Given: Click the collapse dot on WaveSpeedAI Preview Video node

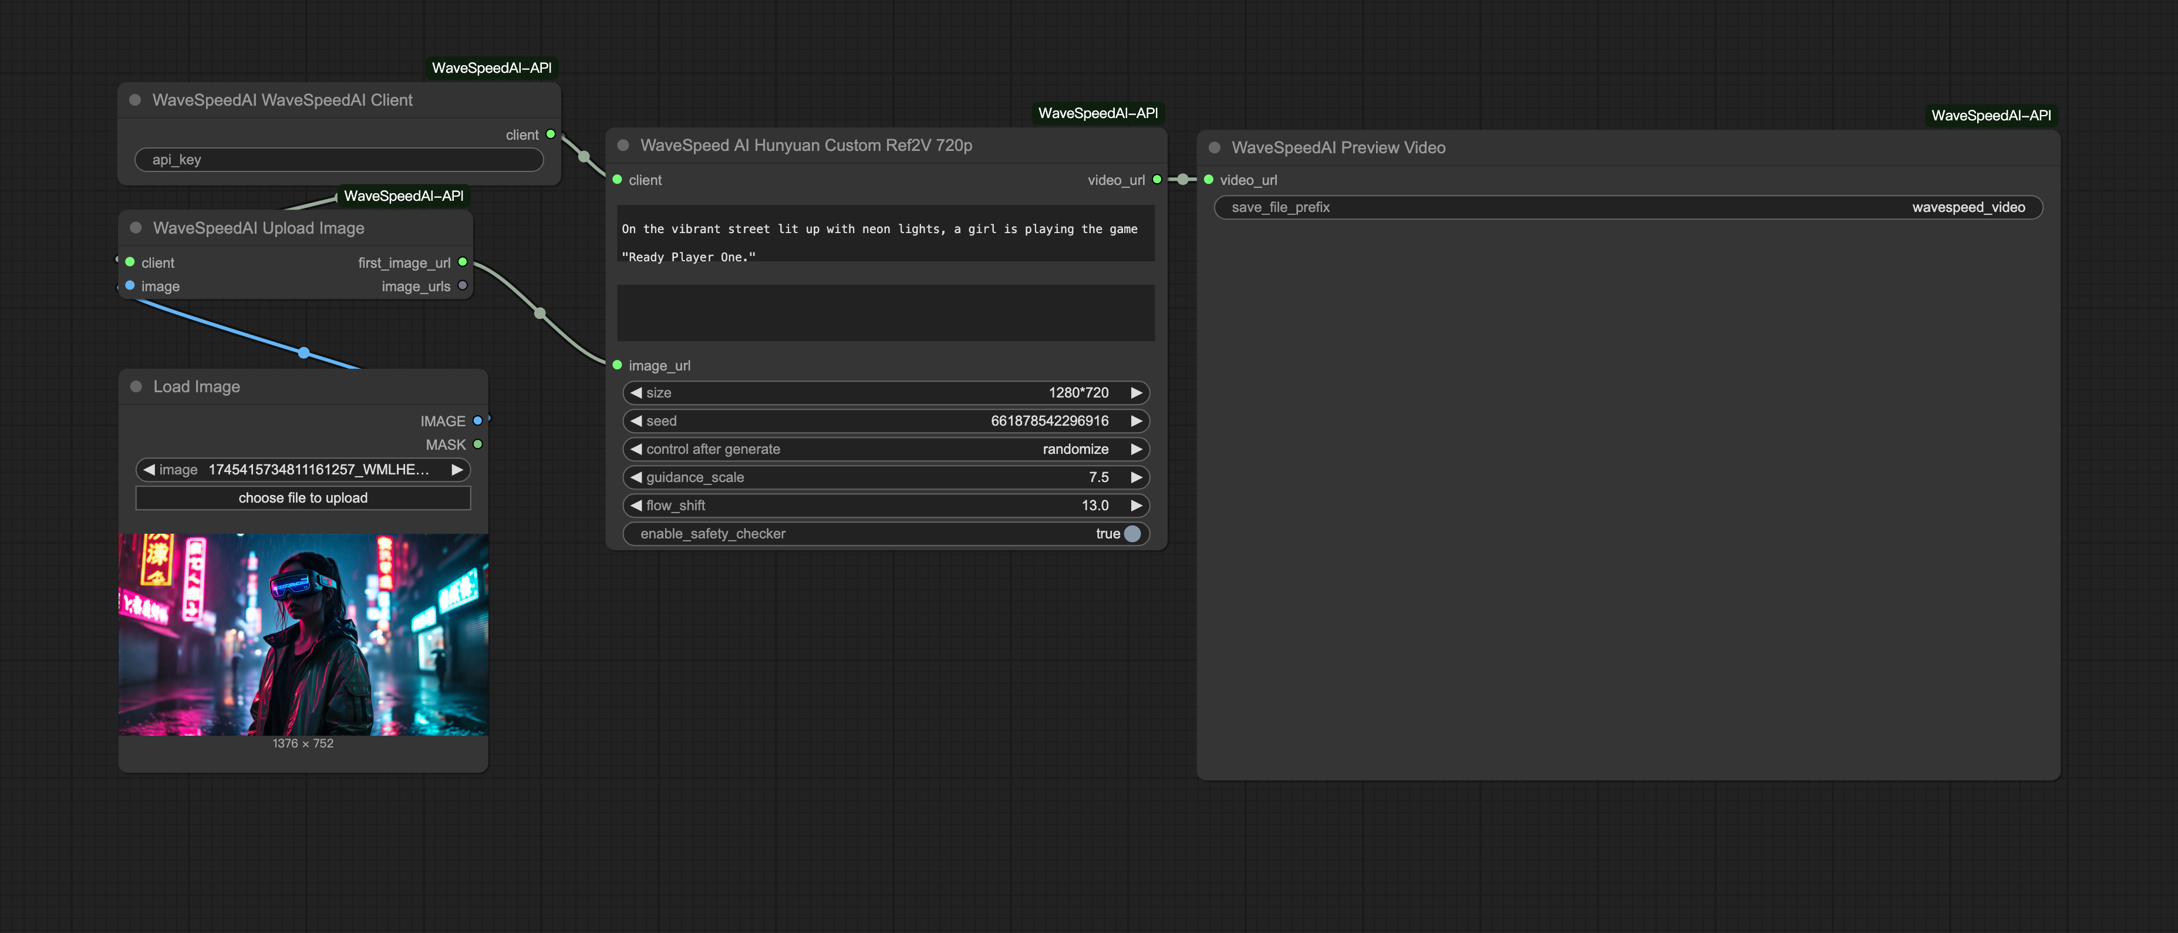Looking at the screenshot, I should coord(1215,147).
